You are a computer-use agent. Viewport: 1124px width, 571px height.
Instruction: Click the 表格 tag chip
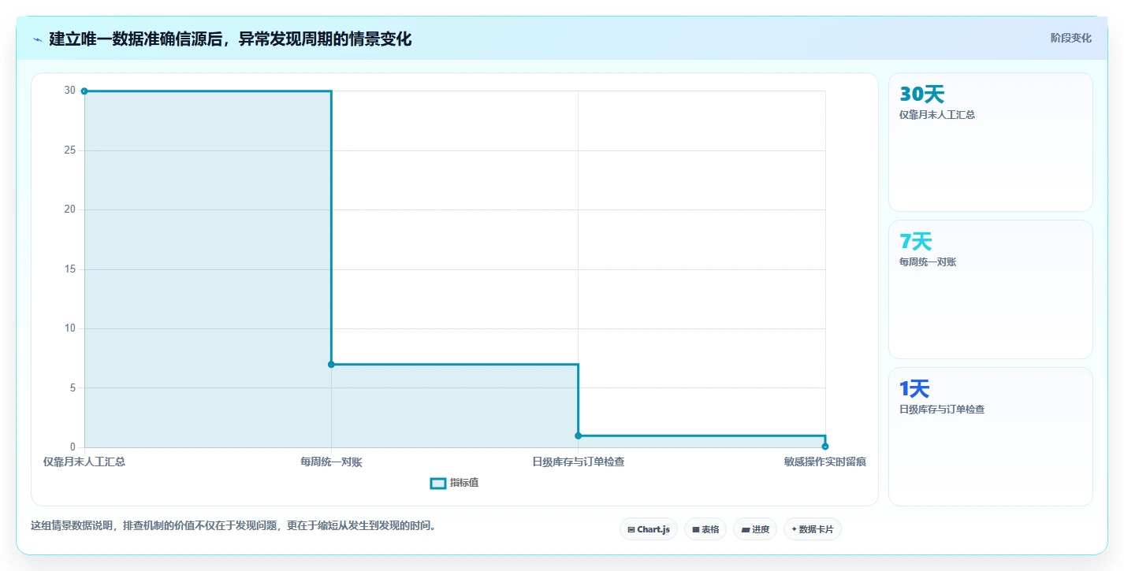705,529
